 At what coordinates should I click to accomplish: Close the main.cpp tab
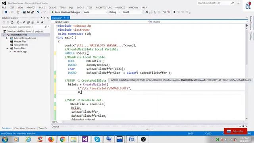point(68,18)
